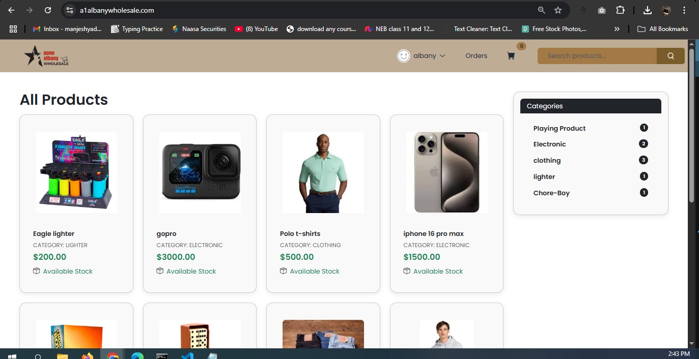
Task: Open the Command Prompt taskbar icon
Action: pos(162,355)
